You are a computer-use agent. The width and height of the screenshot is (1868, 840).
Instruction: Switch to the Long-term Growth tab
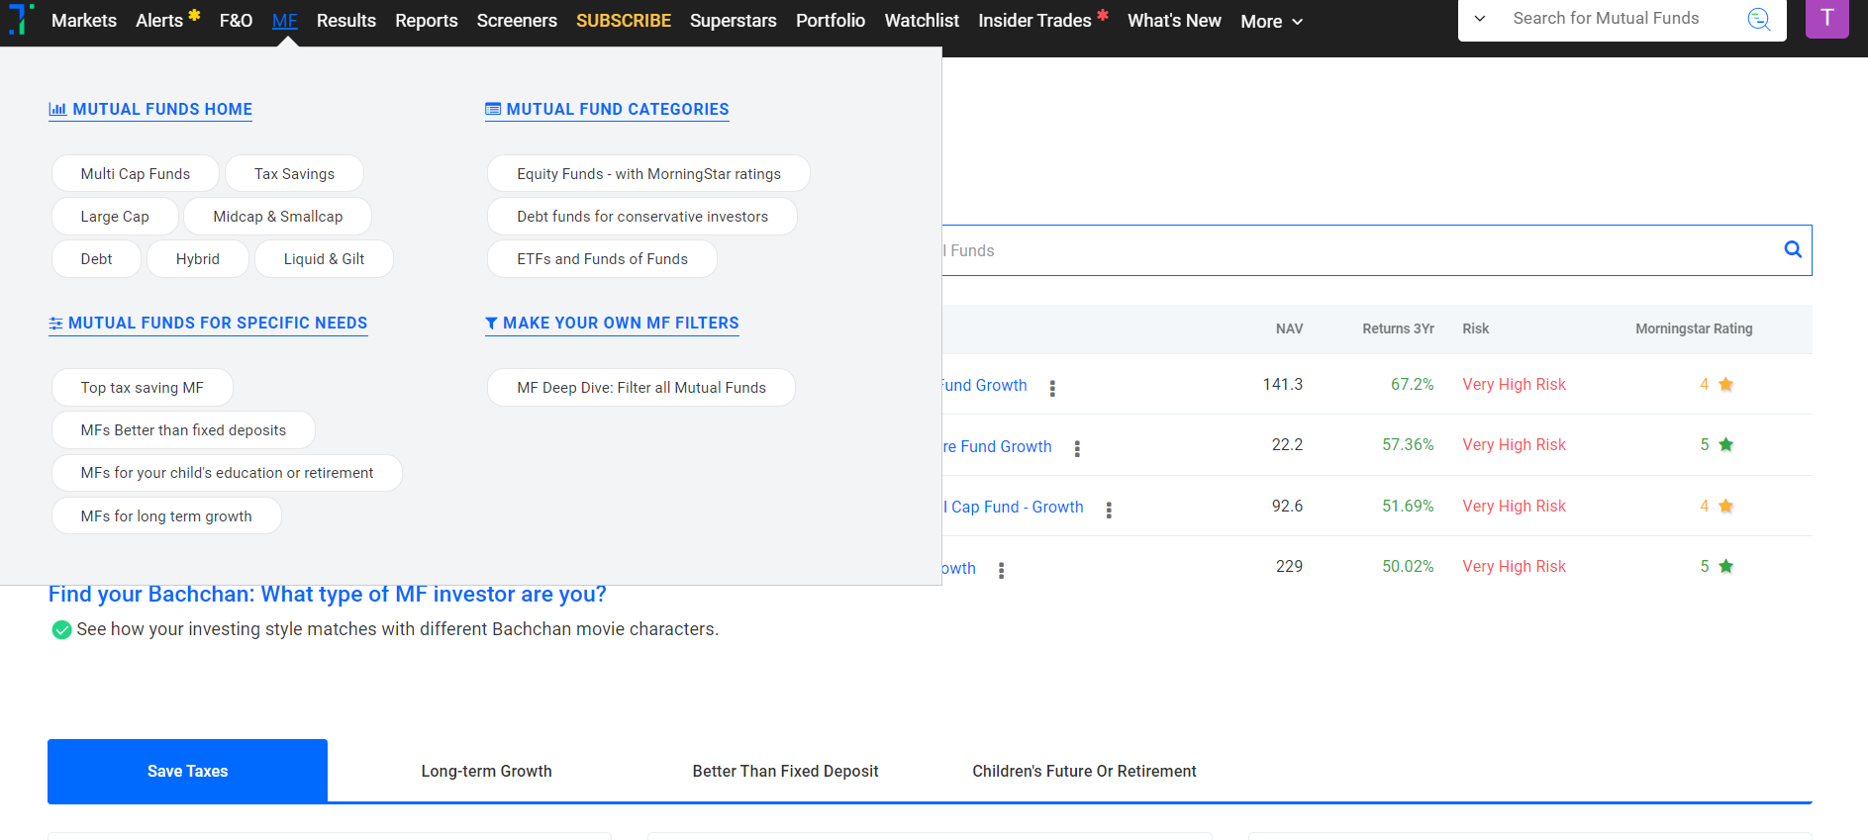click(x=486, y=771)
